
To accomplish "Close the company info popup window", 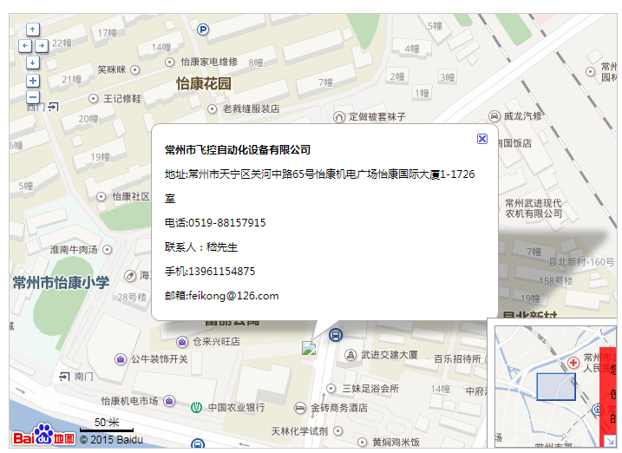I will pos(482,139).
